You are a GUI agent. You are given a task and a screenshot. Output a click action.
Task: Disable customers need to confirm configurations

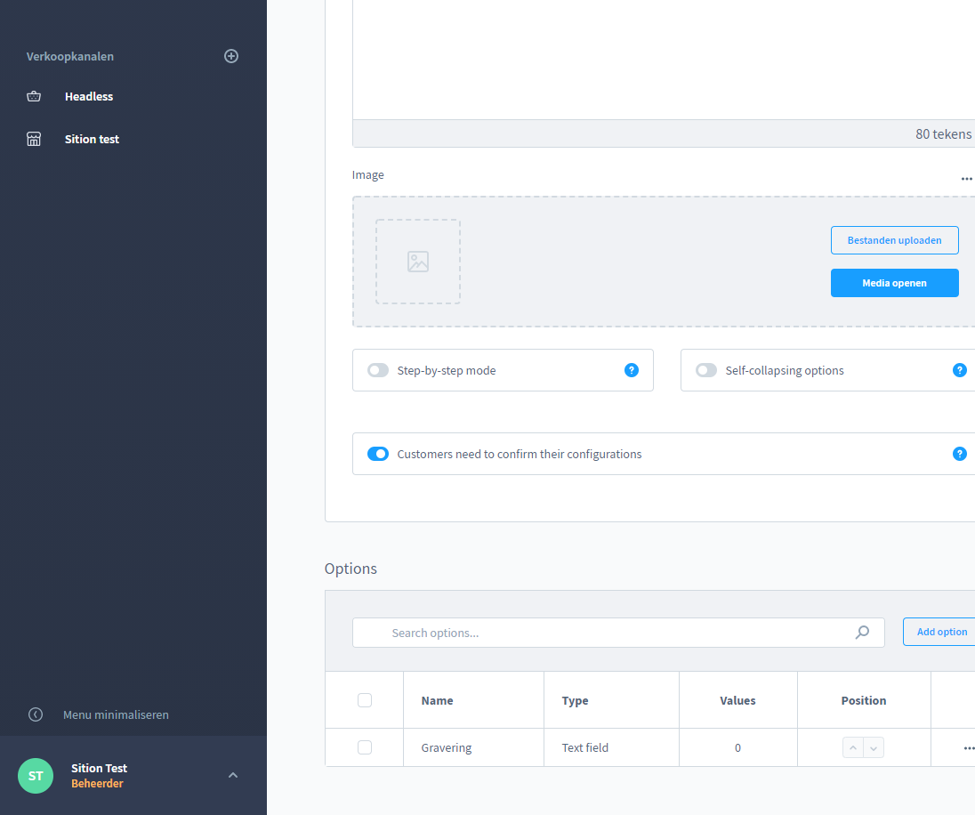pos(378,454)
